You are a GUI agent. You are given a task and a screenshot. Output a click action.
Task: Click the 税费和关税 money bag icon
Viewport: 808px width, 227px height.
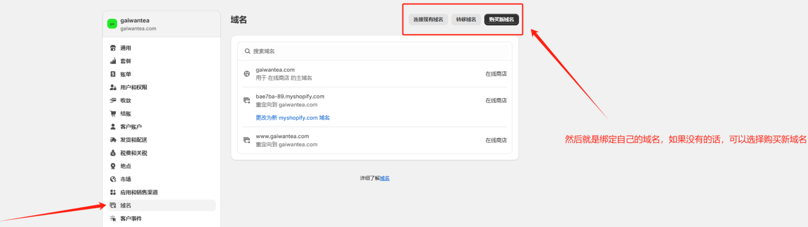coord(113,153)
